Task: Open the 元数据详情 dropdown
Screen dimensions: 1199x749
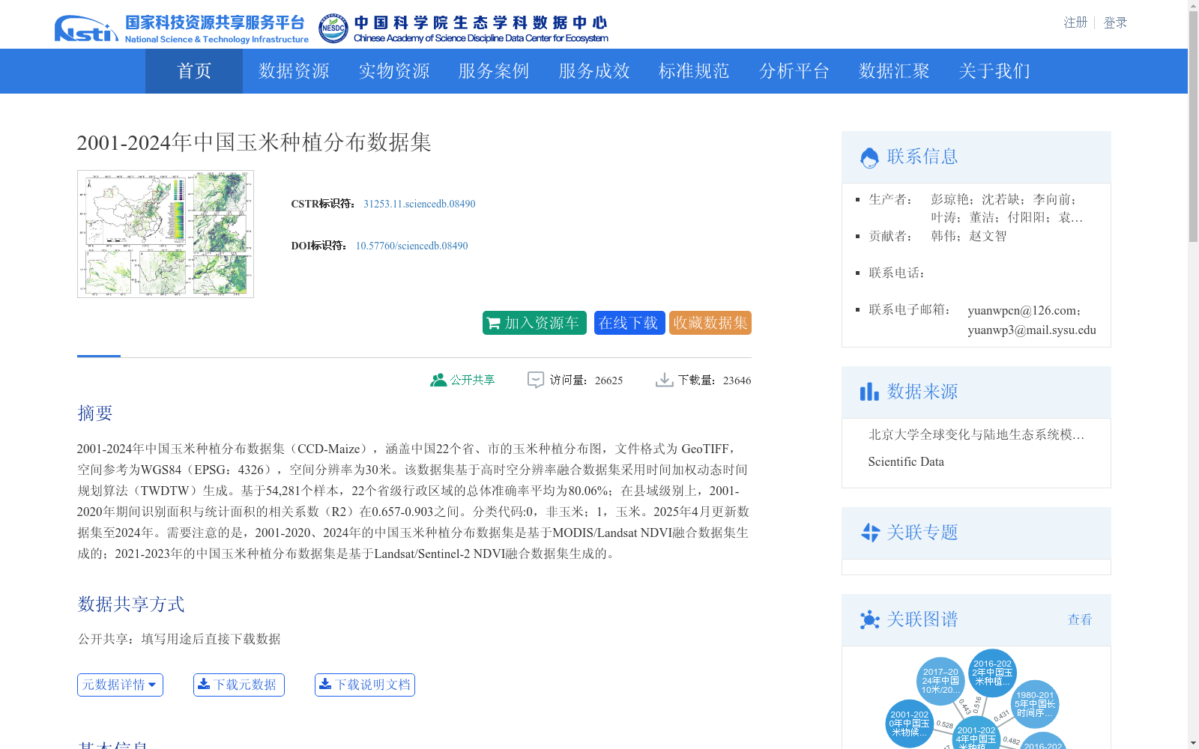Action: [x=119, y=684]
